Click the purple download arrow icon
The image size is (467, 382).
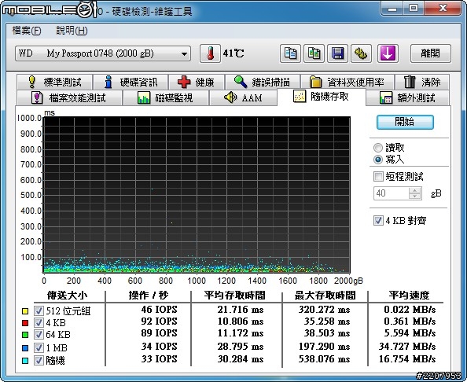pyautogui.click(x=388, y=53)
